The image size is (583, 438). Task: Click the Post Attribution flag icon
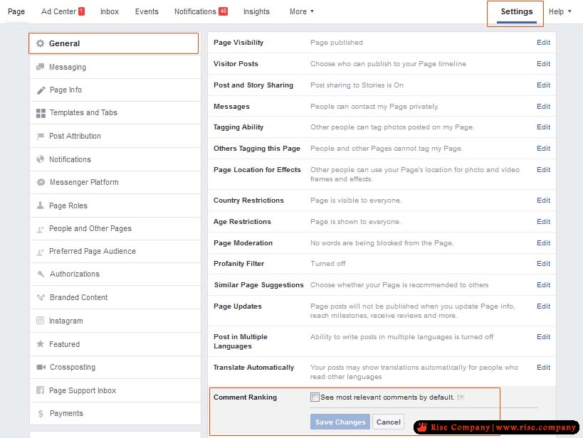tap(41, 137)
